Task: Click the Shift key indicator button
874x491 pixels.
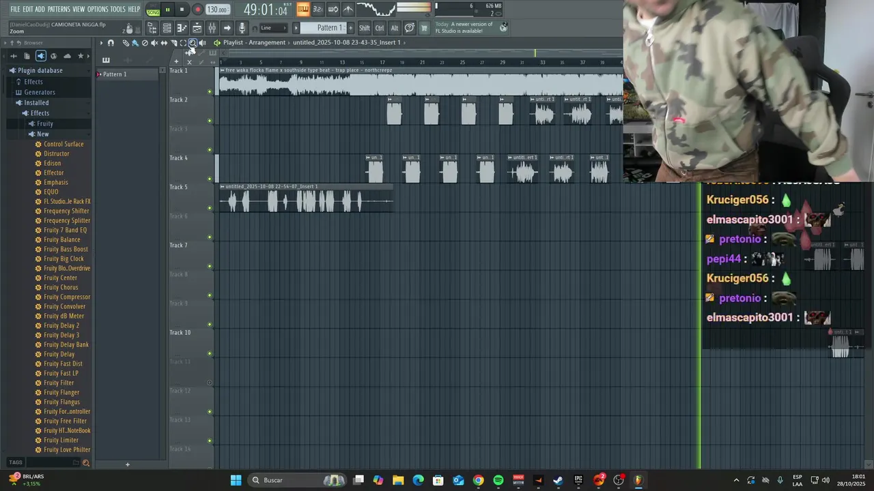Action: tap(365, 28)
